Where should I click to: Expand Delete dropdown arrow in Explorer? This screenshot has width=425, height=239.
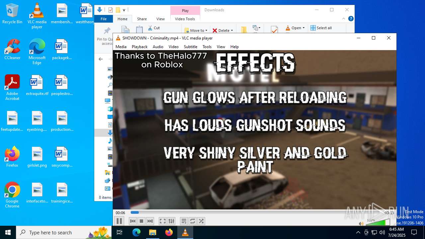coord(232,31)
